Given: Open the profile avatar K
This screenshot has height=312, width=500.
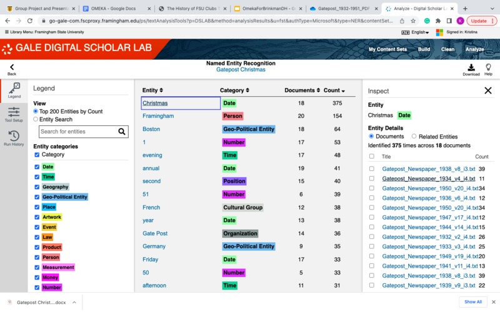Looking at the screenshot, I should 460,21.
